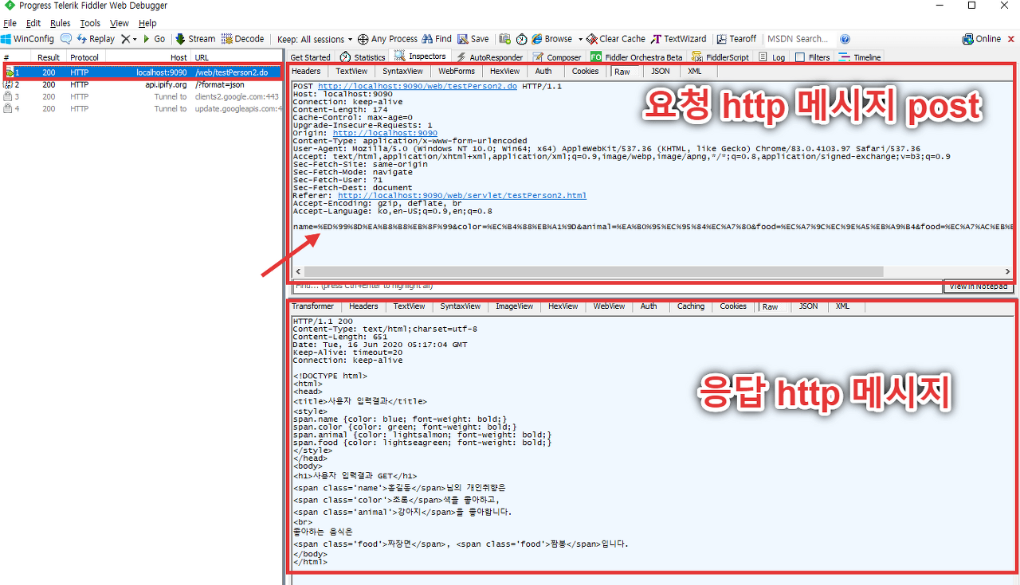
Task: Switch to the Filters tab
Action: click(813, 57)
